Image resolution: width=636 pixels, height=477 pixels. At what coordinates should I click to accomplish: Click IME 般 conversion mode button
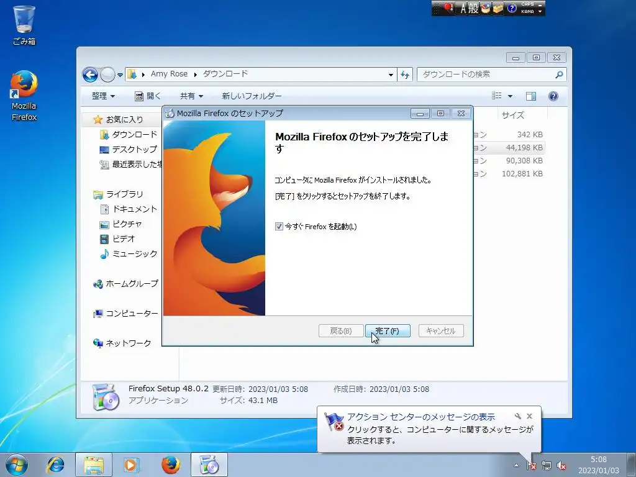[473, 8]
